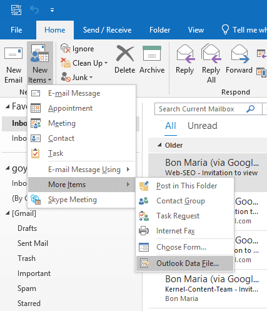Expand the More Items submenu

[x=82, y=185]
